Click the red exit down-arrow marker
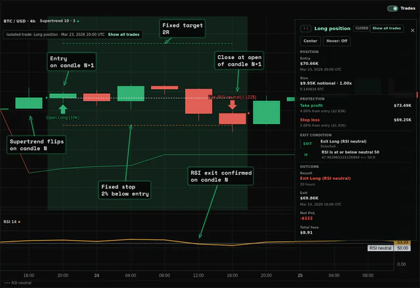Viewport: 420px width, 288px height. [232, 105]
